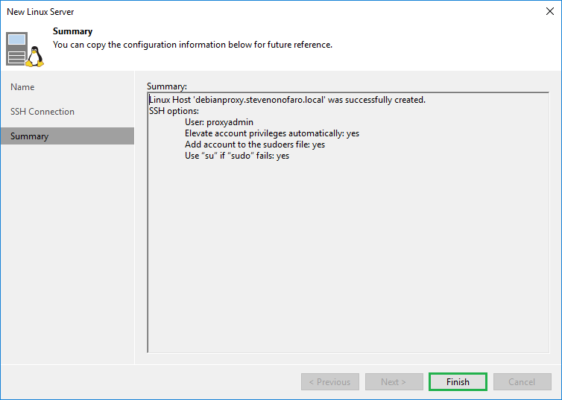562x400 pixels.
Task: Click the 'successfully created' Linux Host line
Action: (x=287, y=100)
